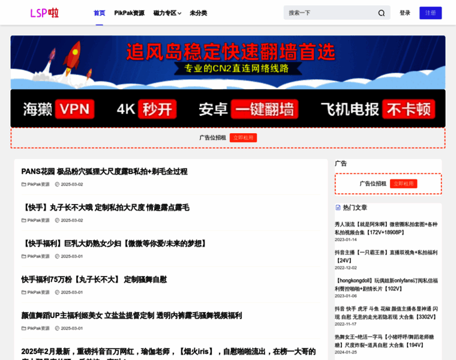
Task: Click the 热门文章 document icon
Action: click(338, 208)
